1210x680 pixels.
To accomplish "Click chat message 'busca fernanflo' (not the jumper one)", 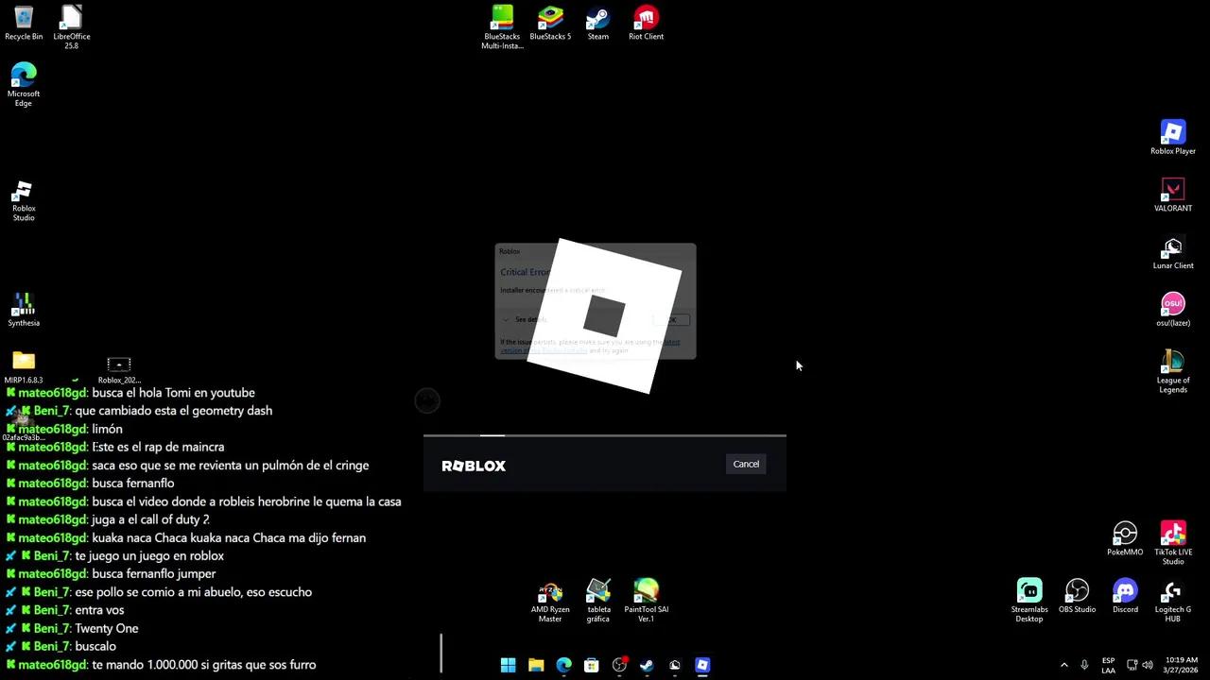I will pyautogui.click(x=133, y=484).
